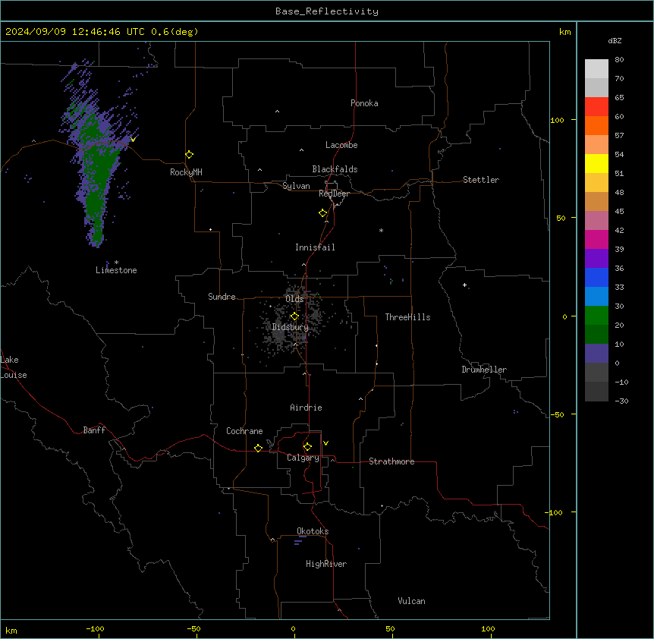Click the yellow V marker east of Calgary
The image size is (654, 639).
(x=325, y=443)
